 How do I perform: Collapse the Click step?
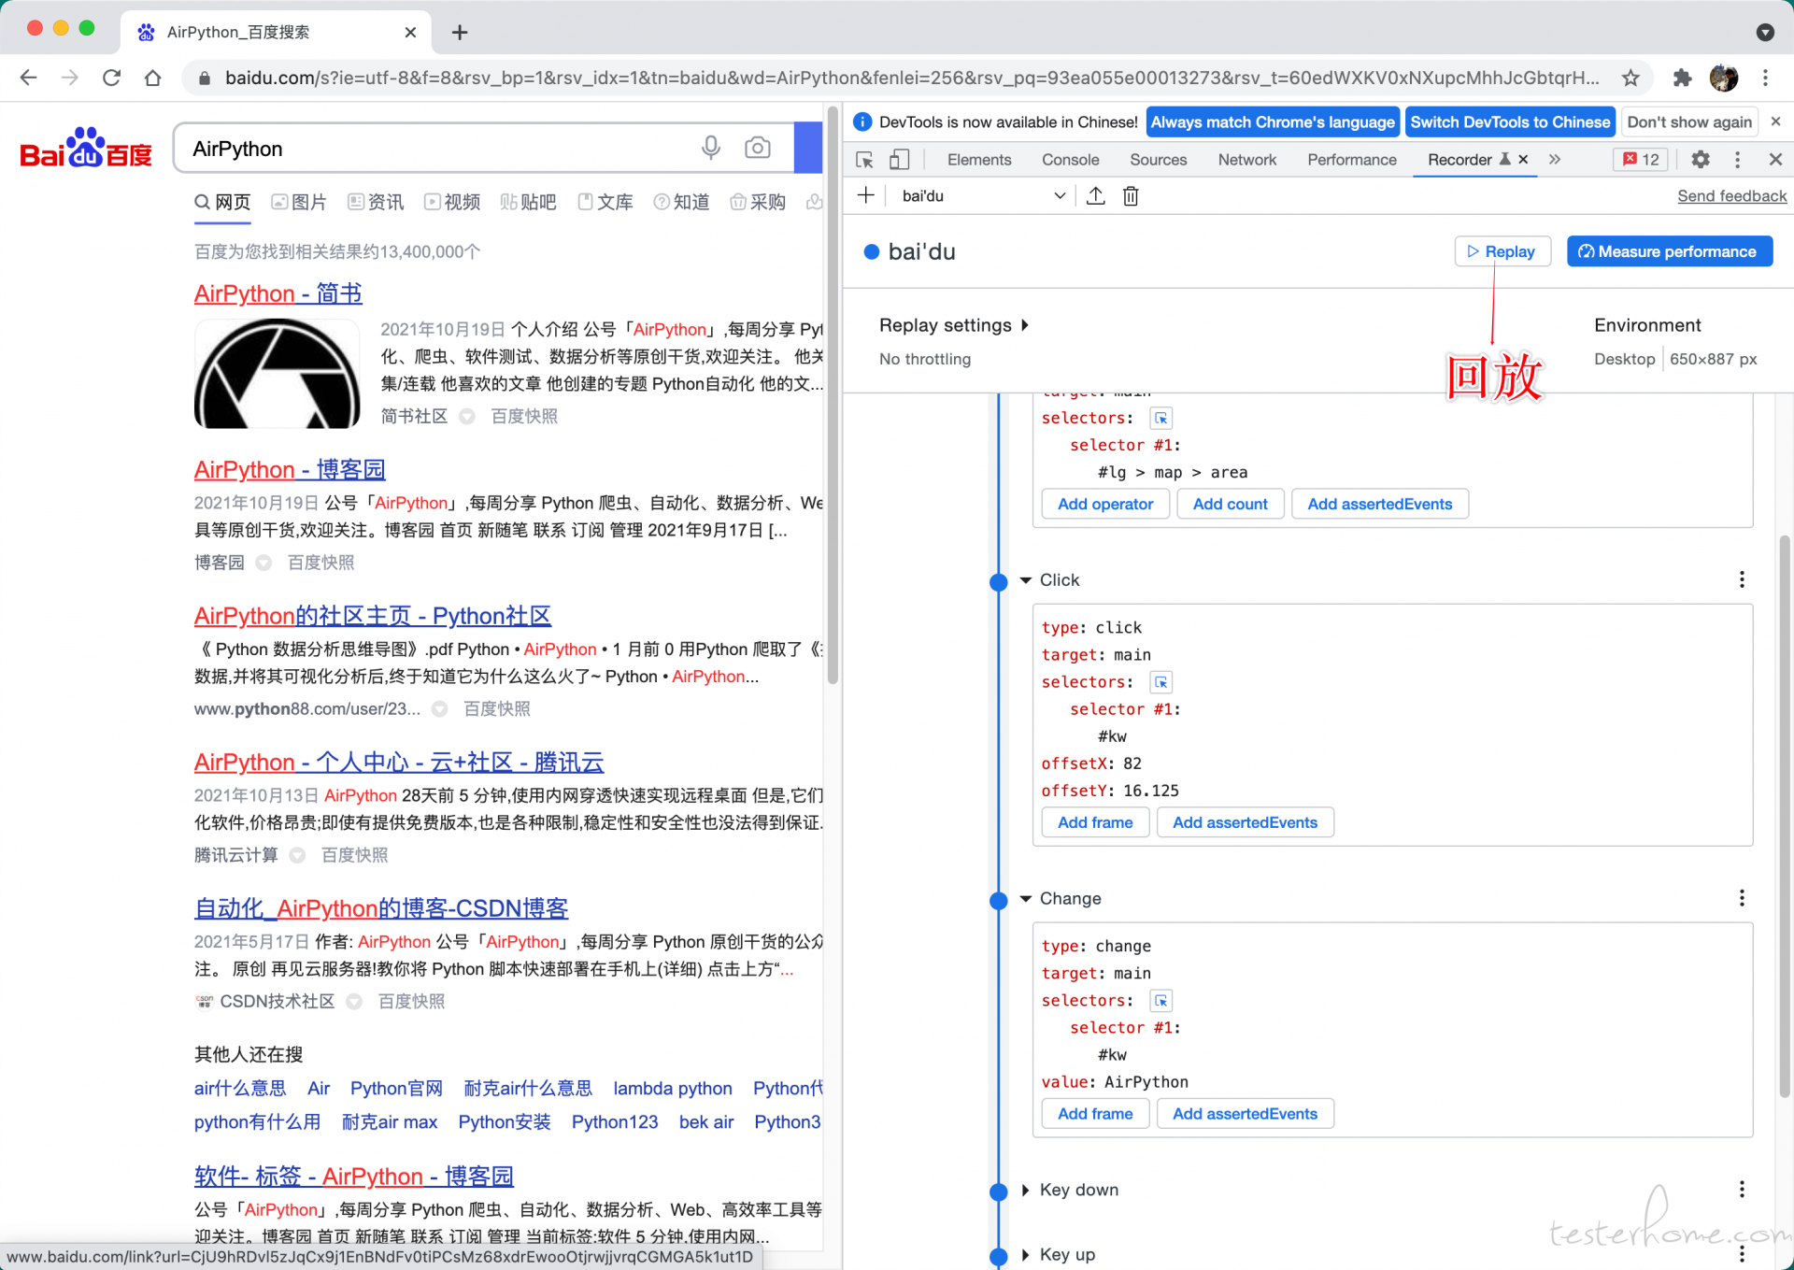click(x=1026, y=580)
